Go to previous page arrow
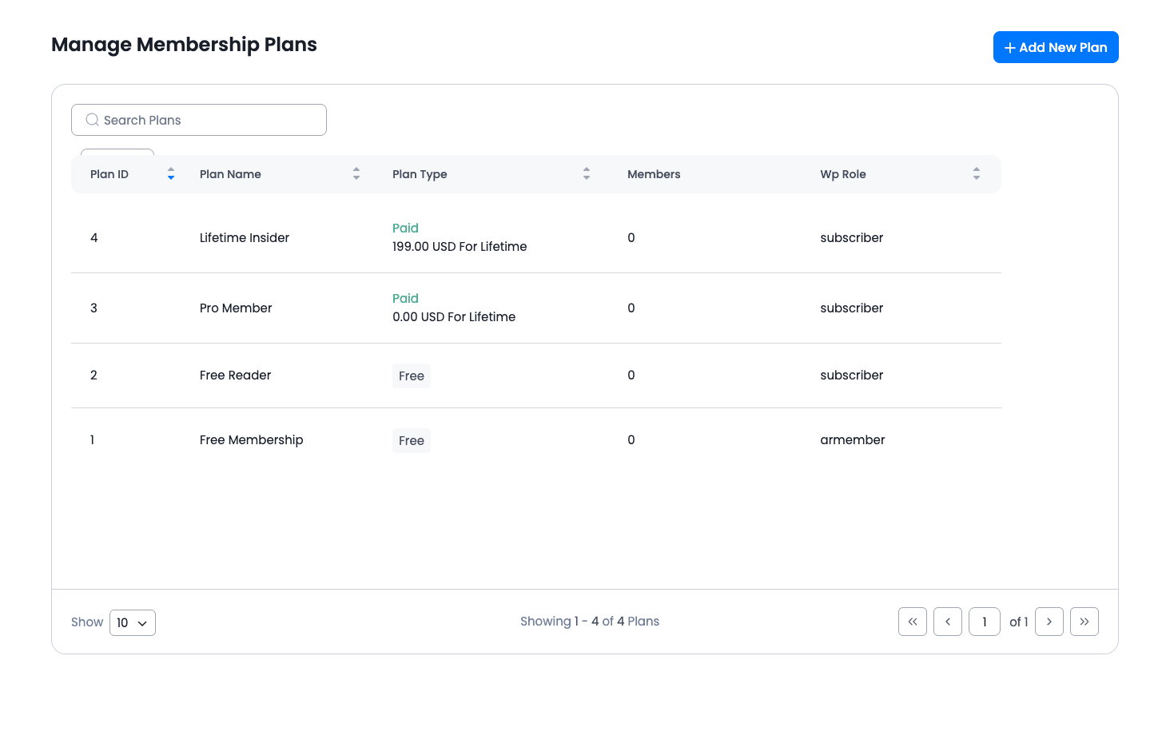Image resolution: width=1170 pixels, height=751 pixels. coord(948,622)
